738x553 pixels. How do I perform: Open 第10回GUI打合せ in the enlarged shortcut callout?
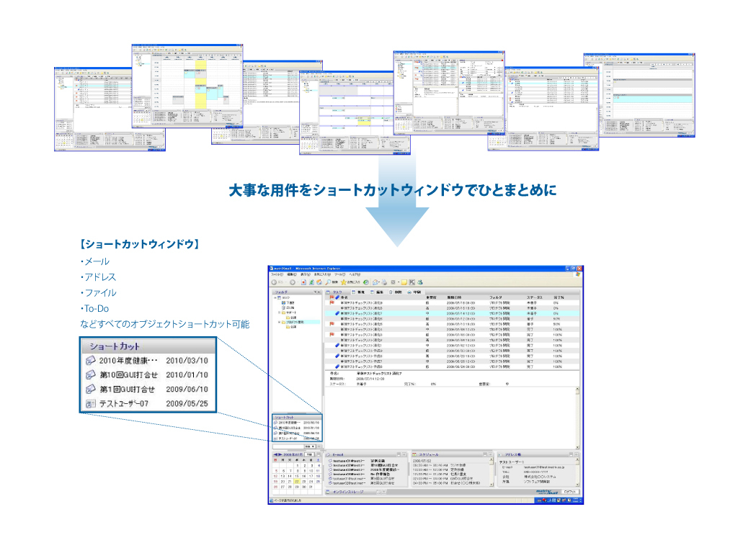(x=146, y=374)
